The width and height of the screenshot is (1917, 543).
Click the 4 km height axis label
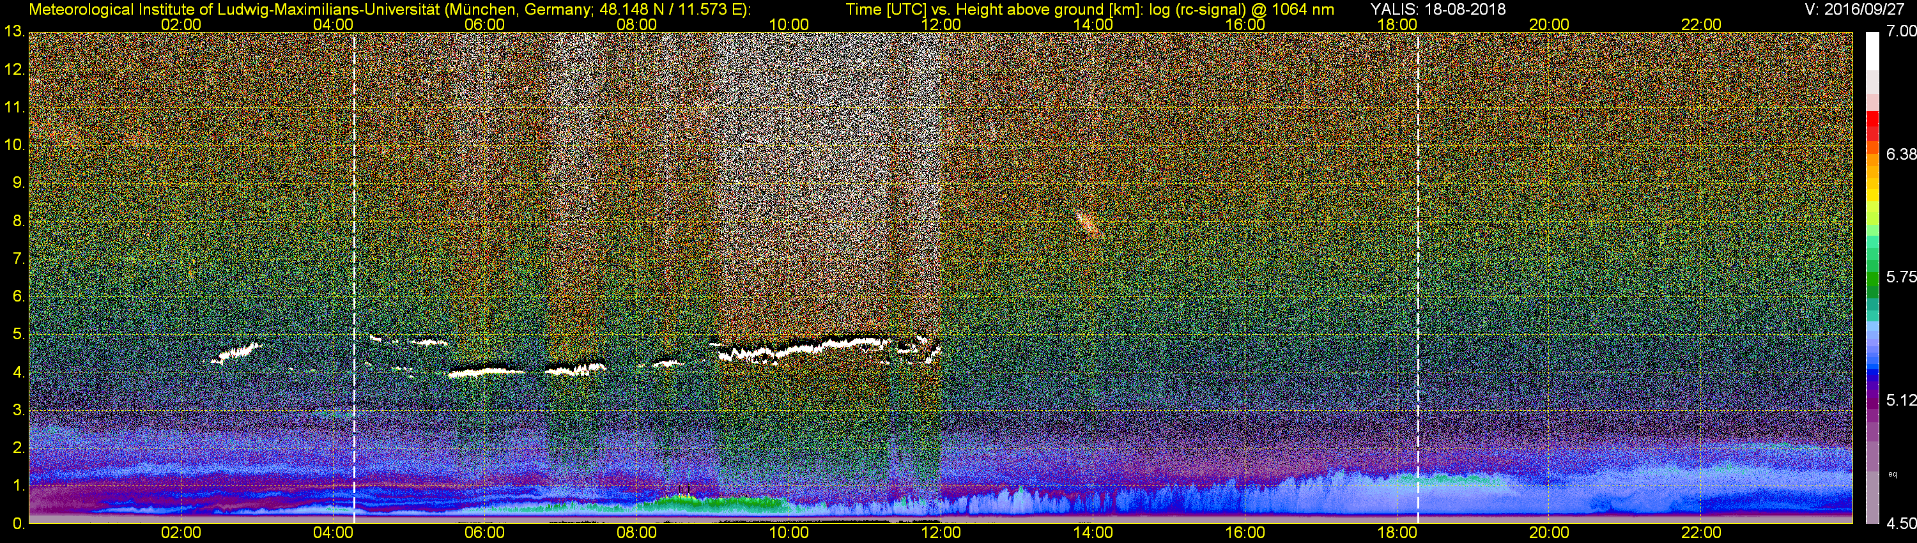click(x=18, y=372)
